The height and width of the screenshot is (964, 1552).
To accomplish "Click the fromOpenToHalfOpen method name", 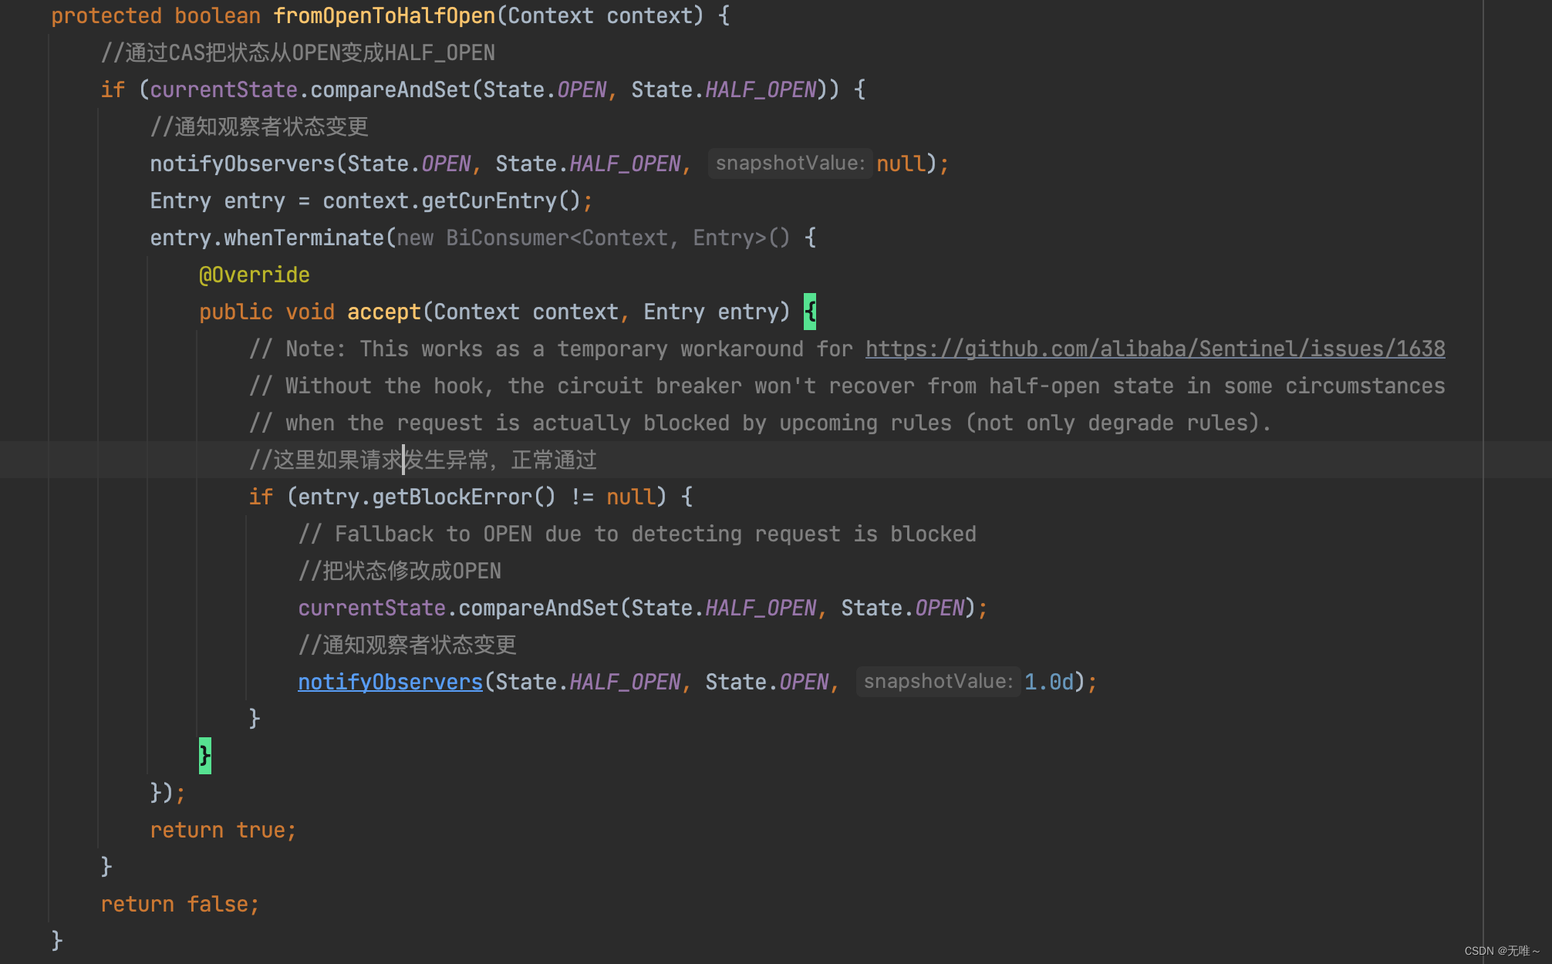I will [x=384, y=15].
